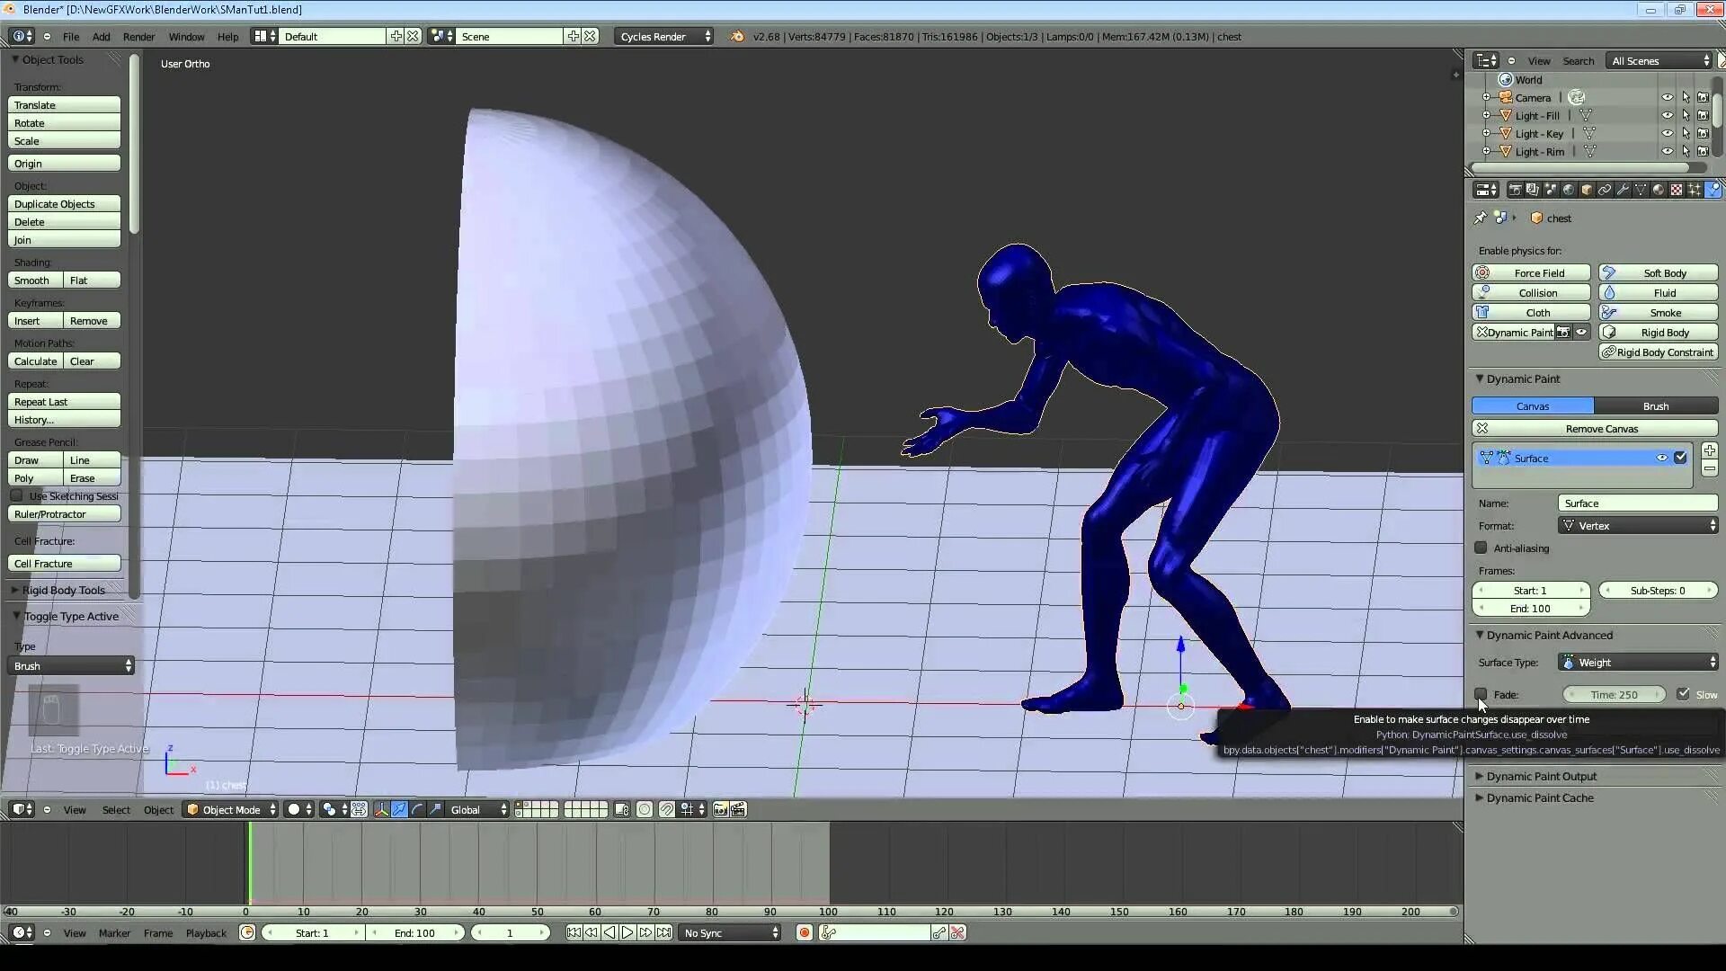Open the Material properties tab

click(x=1659, y=190)
